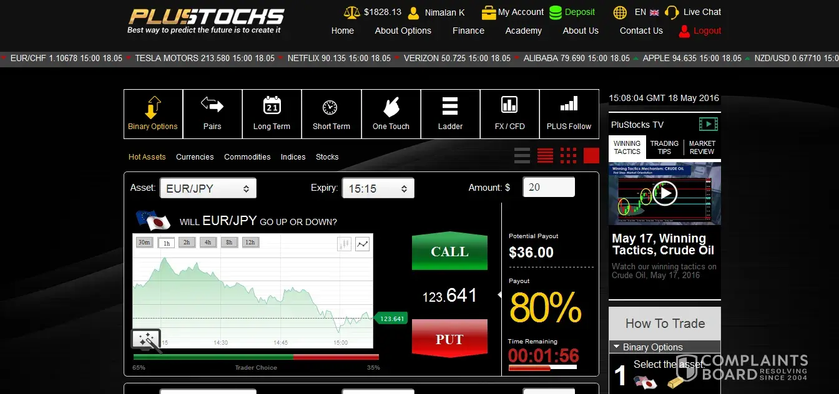839x394 pixels.
Task: Switch chart to candlestick view
Action: point(344,244)
